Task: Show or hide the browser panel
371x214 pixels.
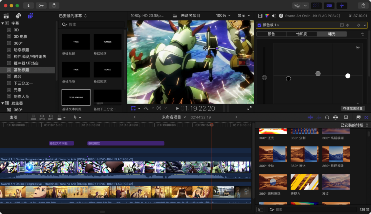Action: (316, 5)
